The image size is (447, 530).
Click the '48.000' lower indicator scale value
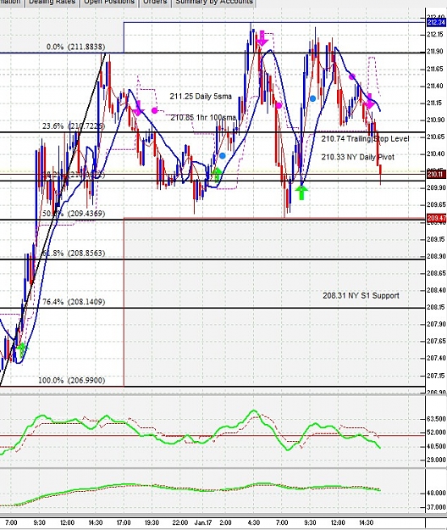coord(436,493)
